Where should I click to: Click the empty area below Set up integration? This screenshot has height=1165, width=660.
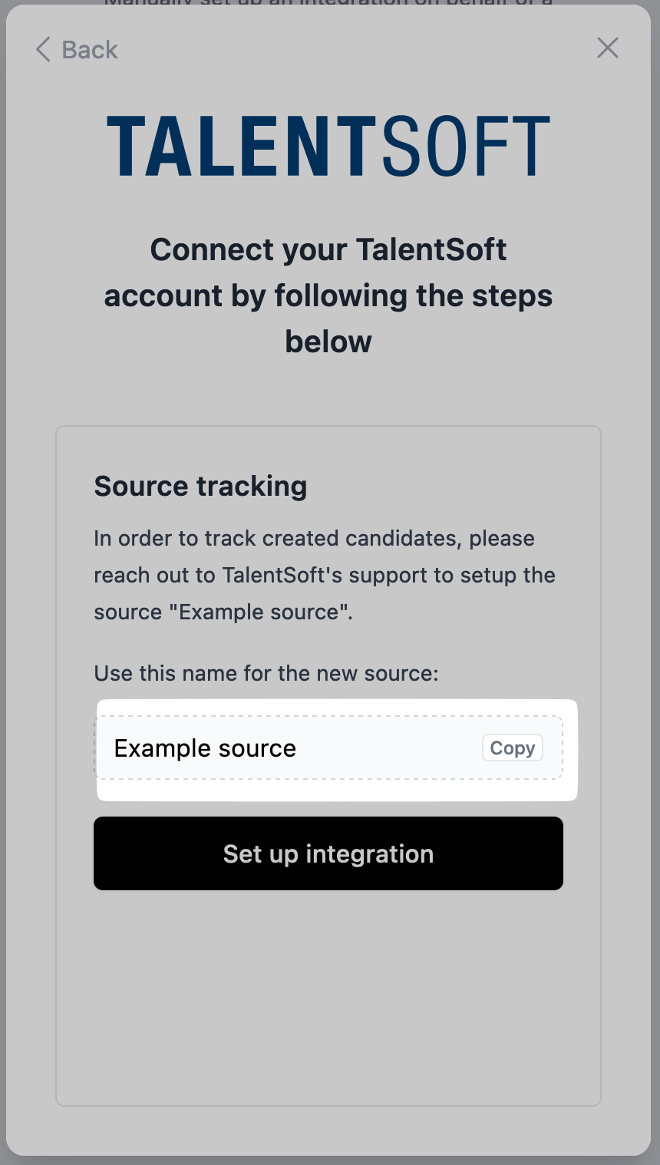point(328,998)
